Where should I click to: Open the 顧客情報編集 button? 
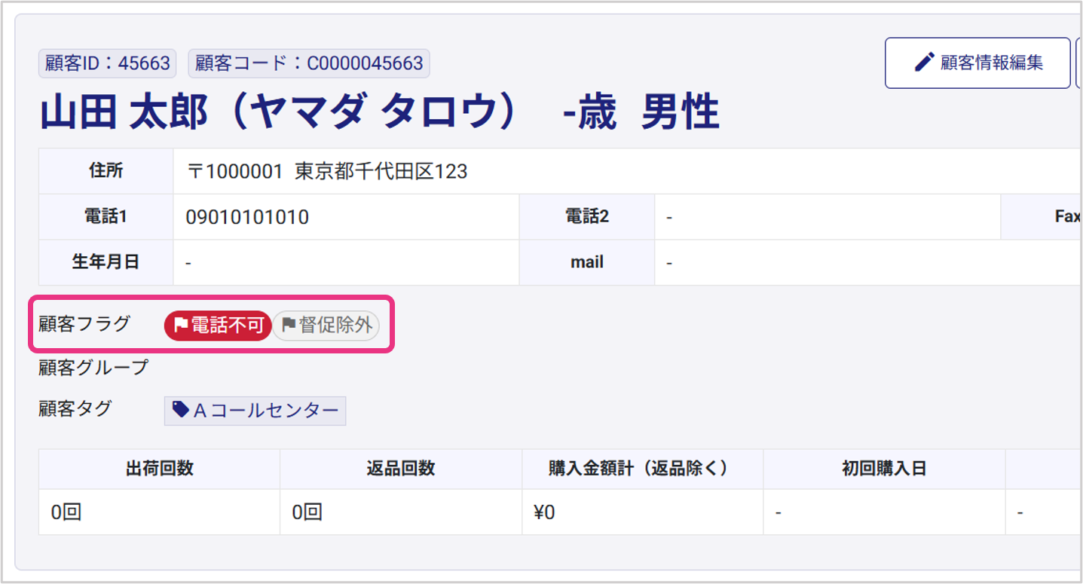coord(977,63)
